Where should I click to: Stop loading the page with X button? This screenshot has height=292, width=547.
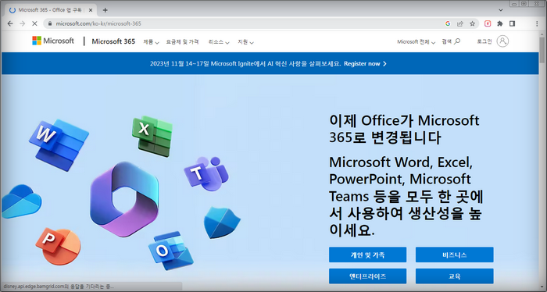34,23
